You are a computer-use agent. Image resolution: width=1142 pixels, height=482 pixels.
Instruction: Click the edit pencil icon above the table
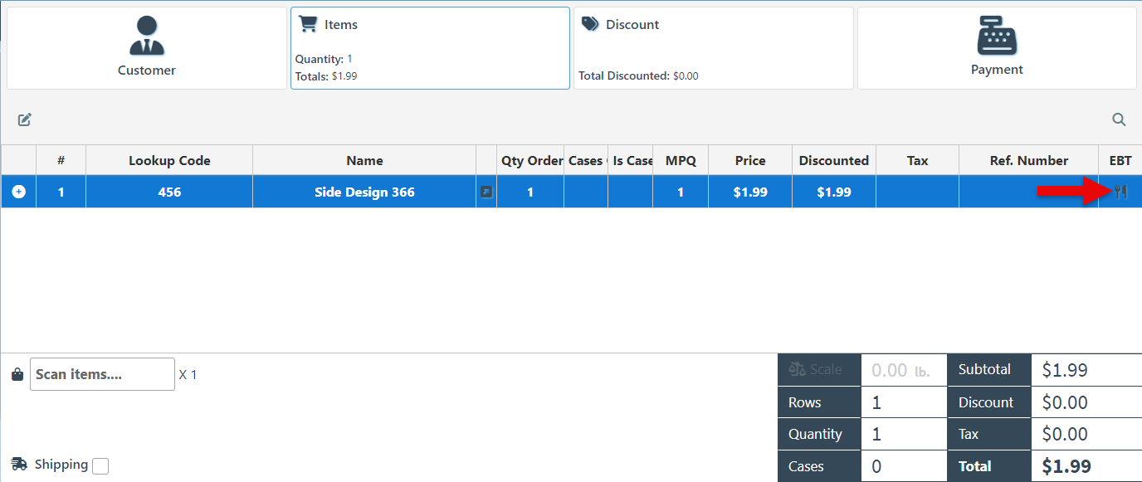(x=25, y=119)
